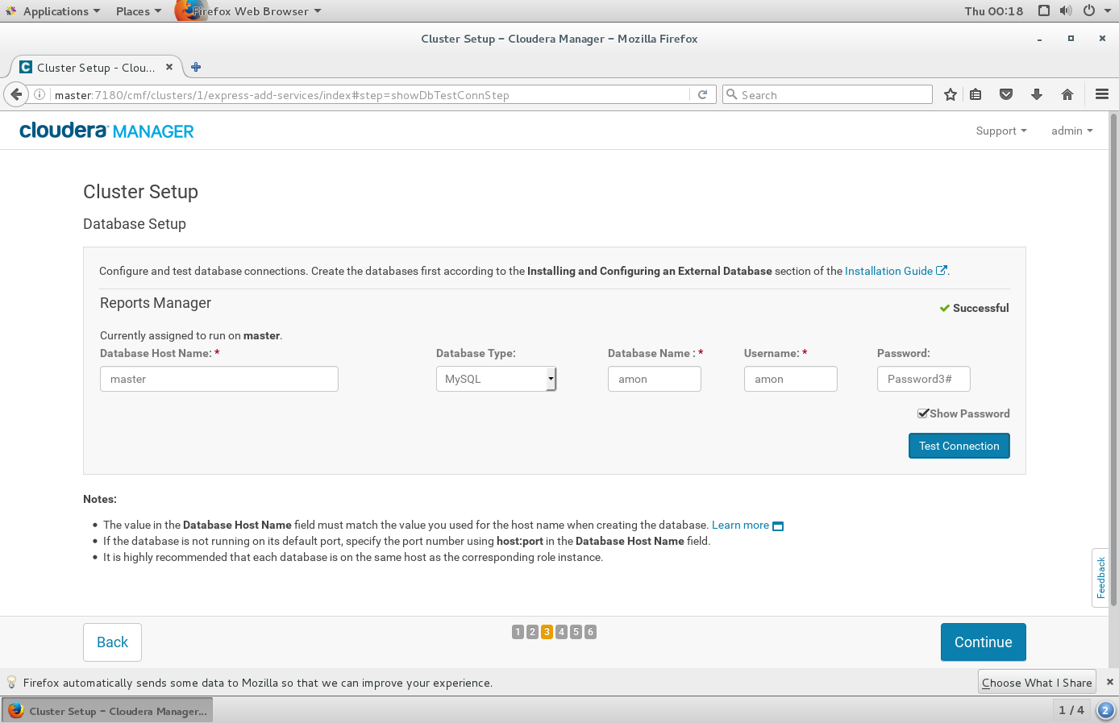
Task: Go to wizard step 1
Action: point(518,632)
